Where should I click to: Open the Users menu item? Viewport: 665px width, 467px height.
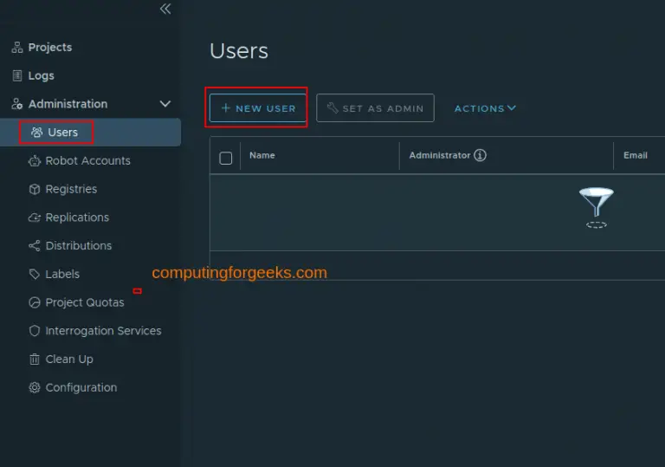pyautogui.click(x=62, y=133)
